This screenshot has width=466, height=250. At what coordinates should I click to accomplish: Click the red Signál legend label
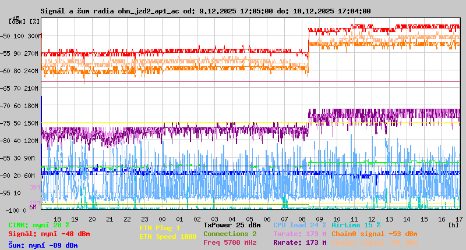coord(49,234)
